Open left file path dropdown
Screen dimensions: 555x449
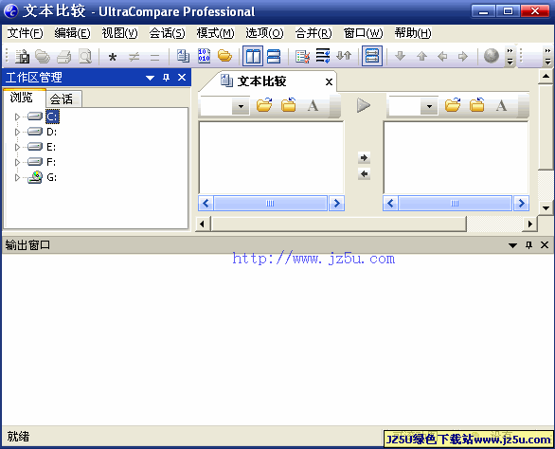pos(241,105)
